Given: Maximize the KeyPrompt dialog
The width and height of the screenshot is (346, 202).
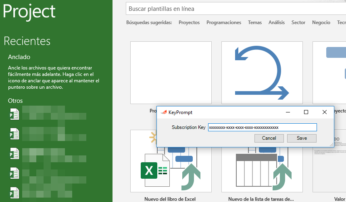Looking at the screenshot, I should [x=306, y=112].
